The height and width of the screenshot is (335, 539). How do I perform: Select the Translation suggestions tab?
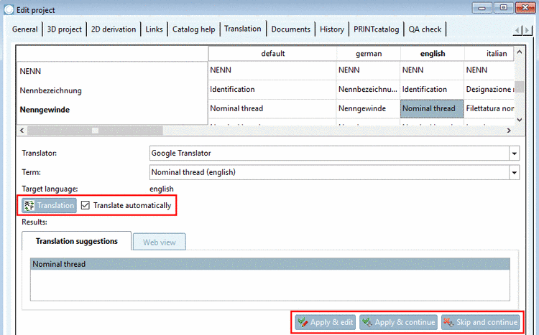[x=77, y=241]
